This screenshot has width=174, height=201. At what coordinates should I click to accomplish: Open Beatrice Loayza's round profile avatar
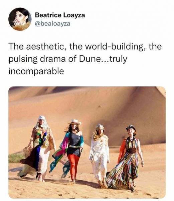pos(20,19)
